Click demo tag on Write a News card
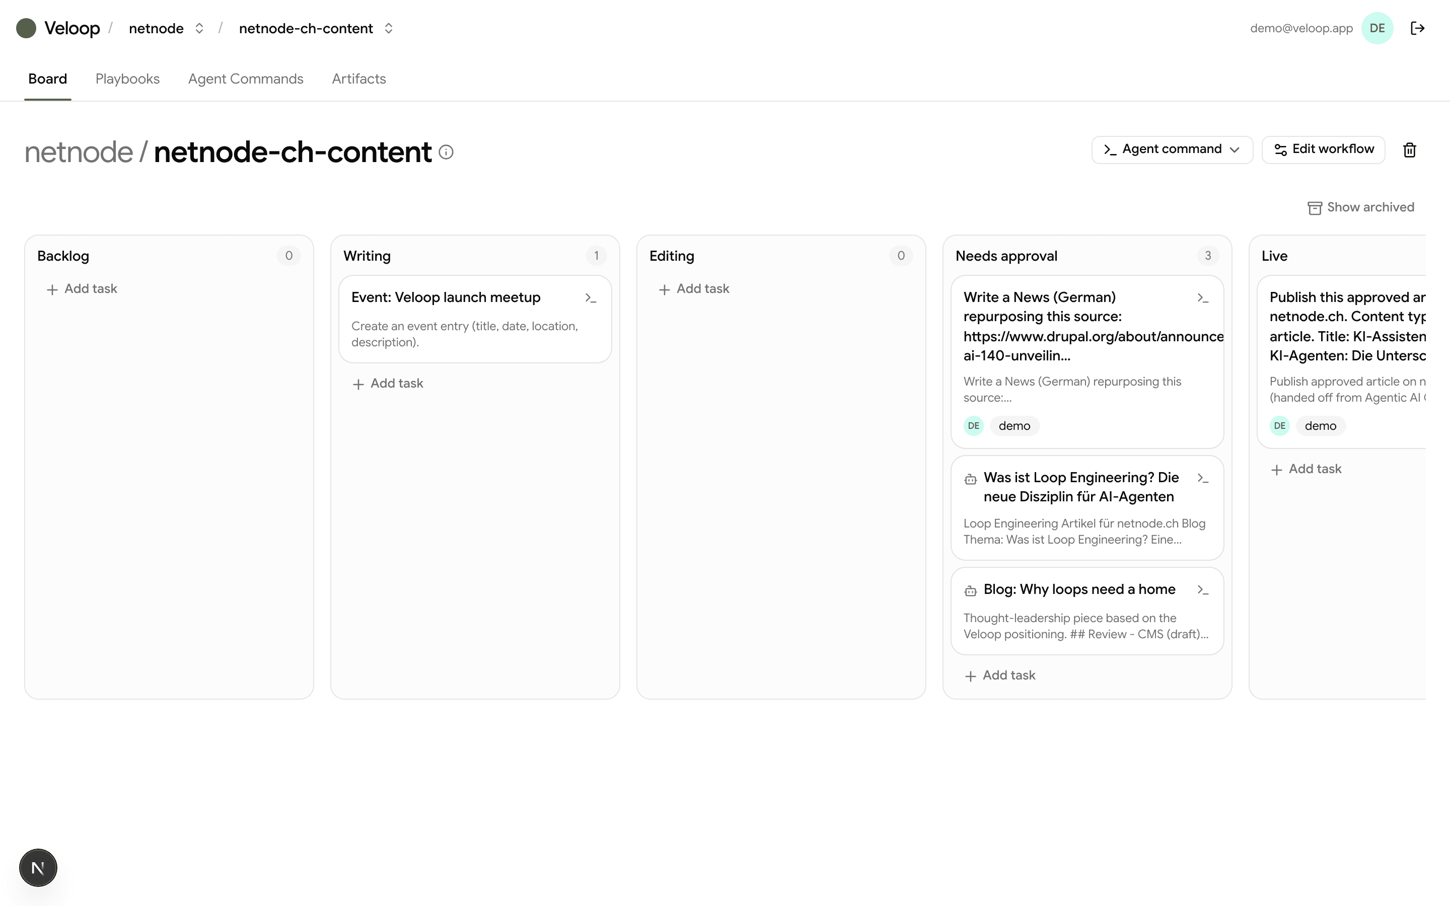This screenshot has width=1450, height=906. coord(1014,426)
